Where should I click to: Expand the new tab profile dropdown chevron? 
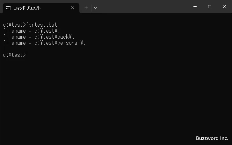click(x=96, y=8)
